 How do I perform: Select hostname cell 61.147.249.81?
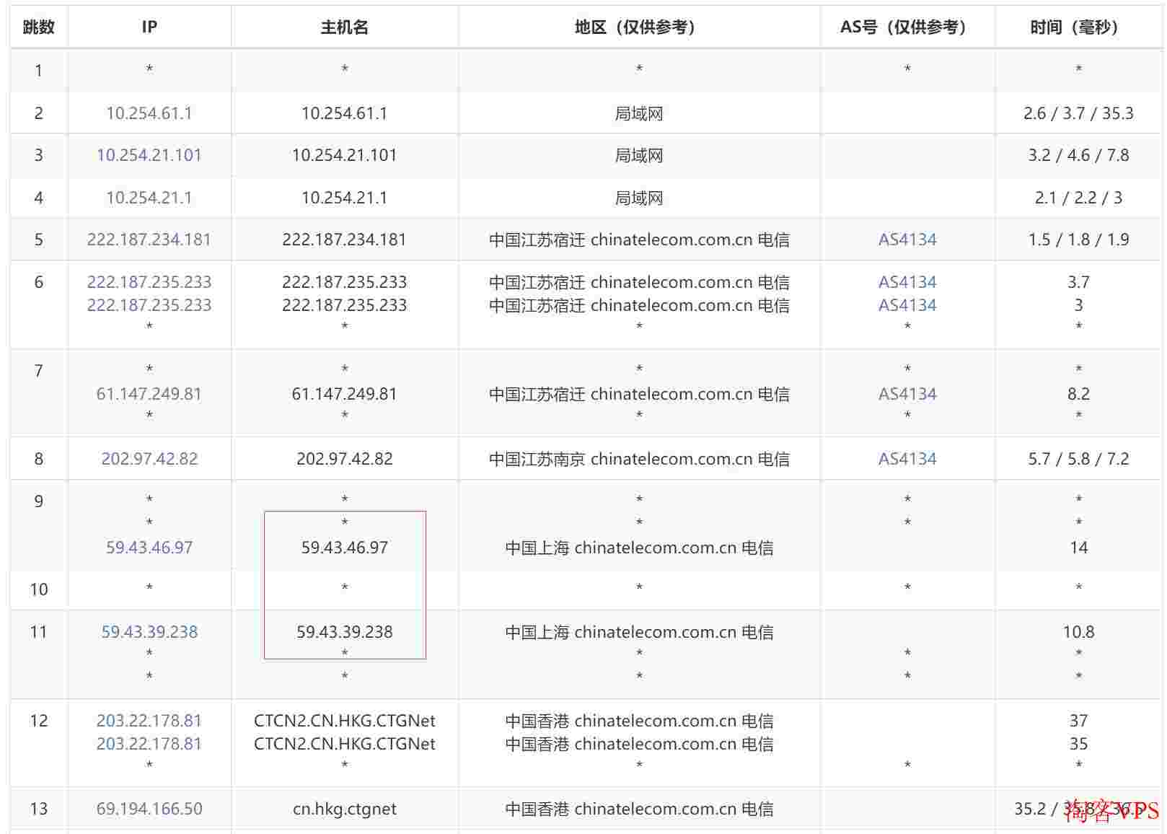345,394
